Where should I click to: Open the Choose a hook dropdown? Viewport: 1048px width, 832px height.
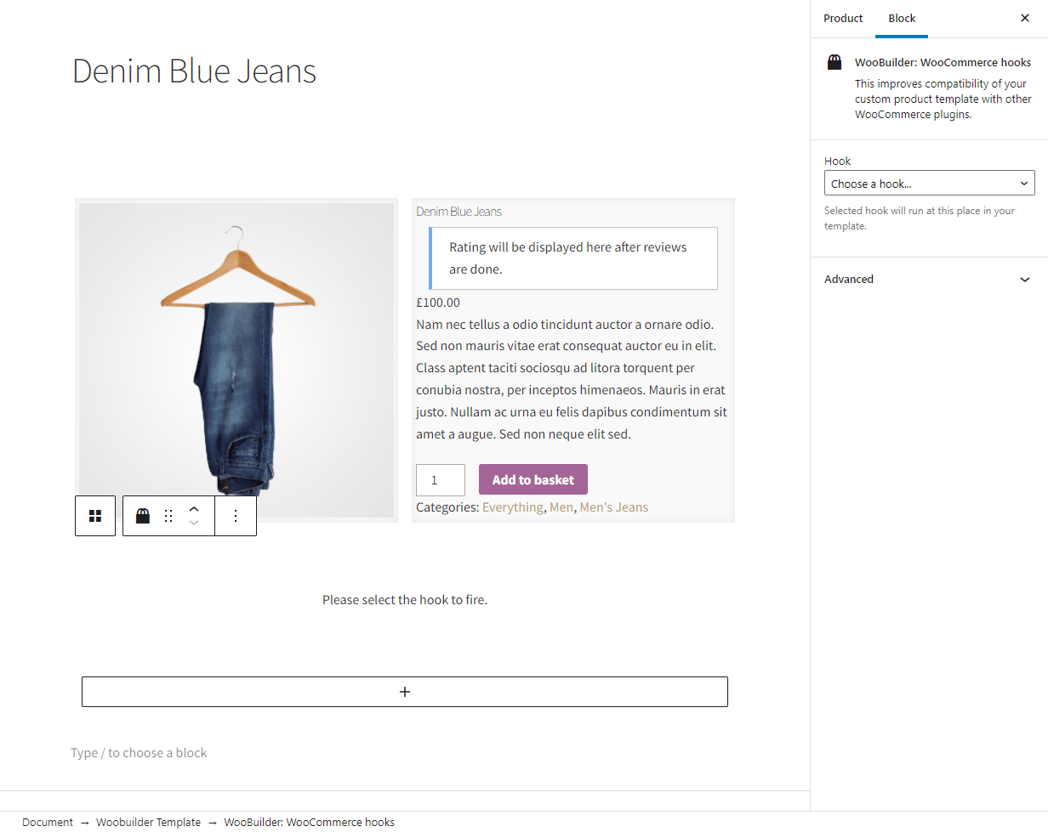930,184
